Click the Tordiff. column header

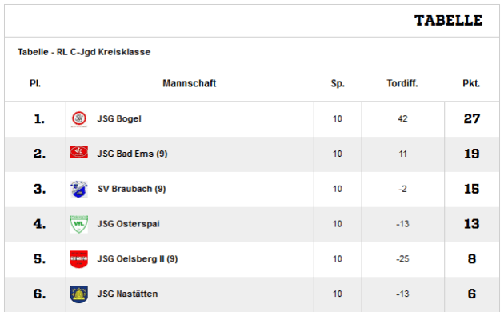(402, 83)
